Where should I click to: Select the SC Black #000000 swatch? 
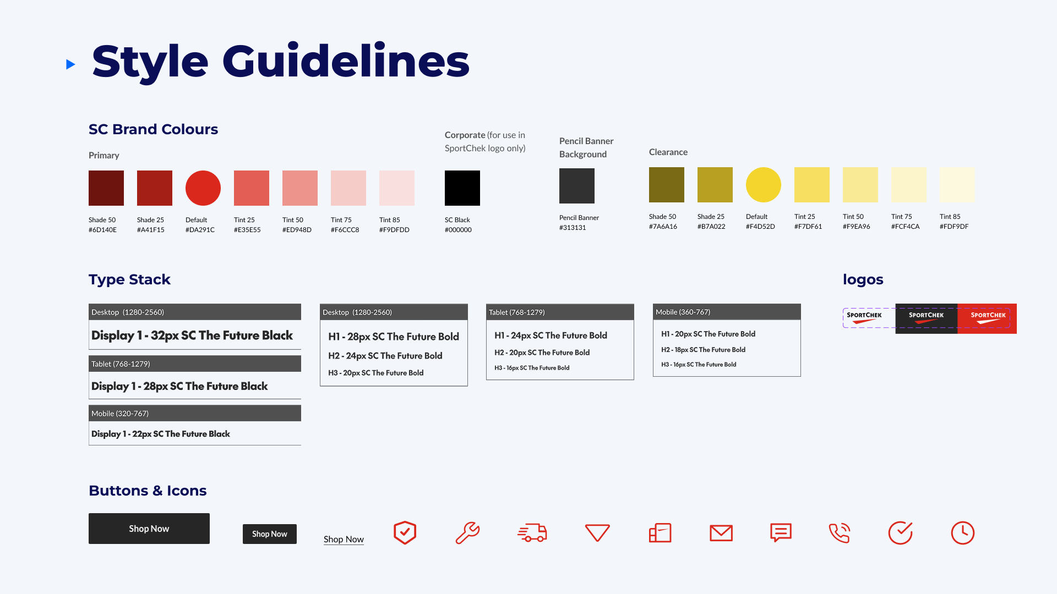point(462,188)
